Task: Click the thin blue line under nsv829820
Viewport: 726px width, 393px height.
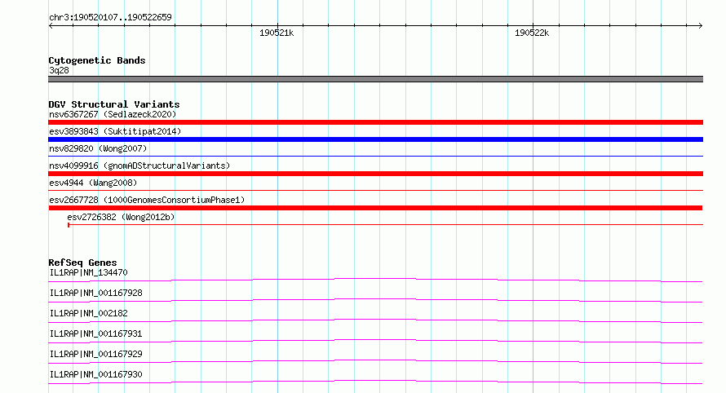Action: 375,157
